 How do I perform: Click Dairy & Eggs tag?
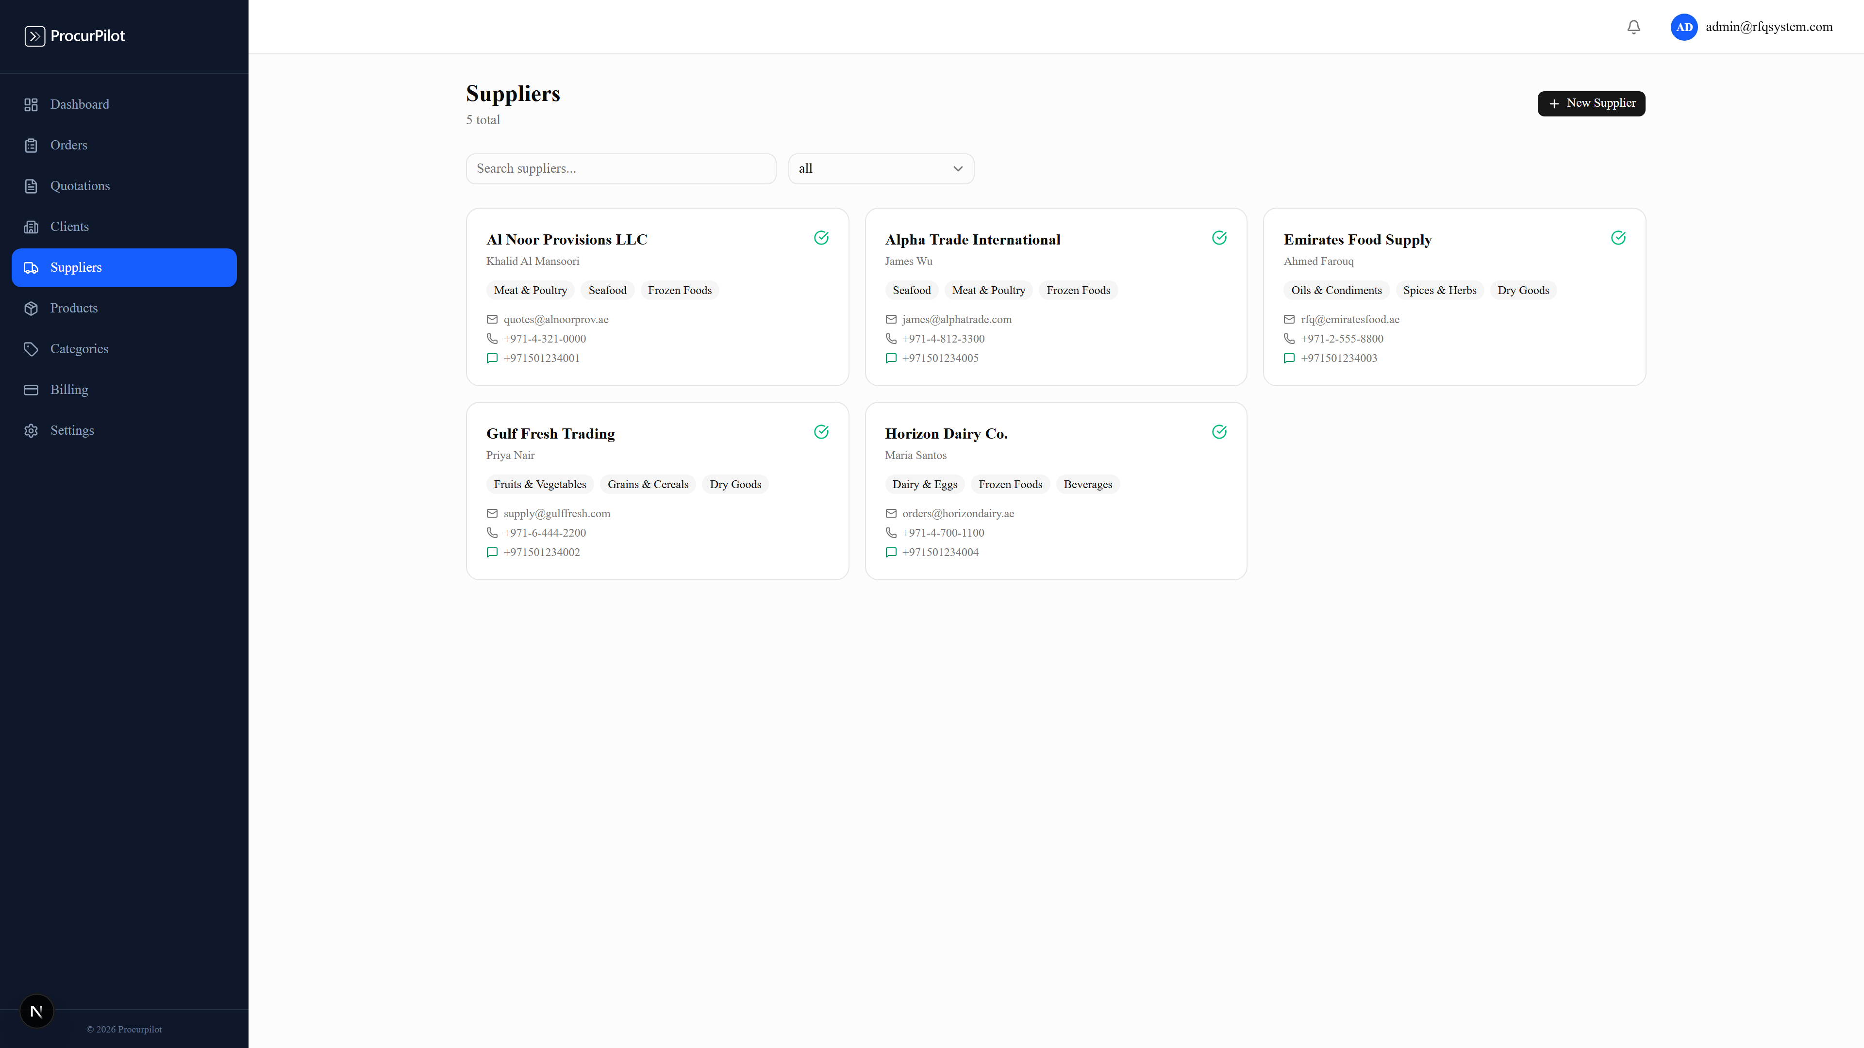pos(925,485)
